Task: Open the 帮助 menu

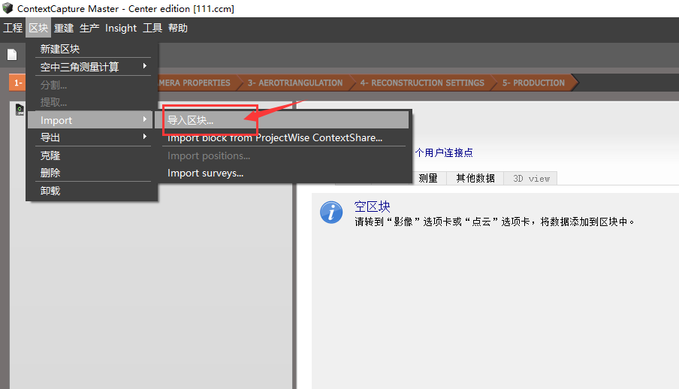Action: click(178, 28)
